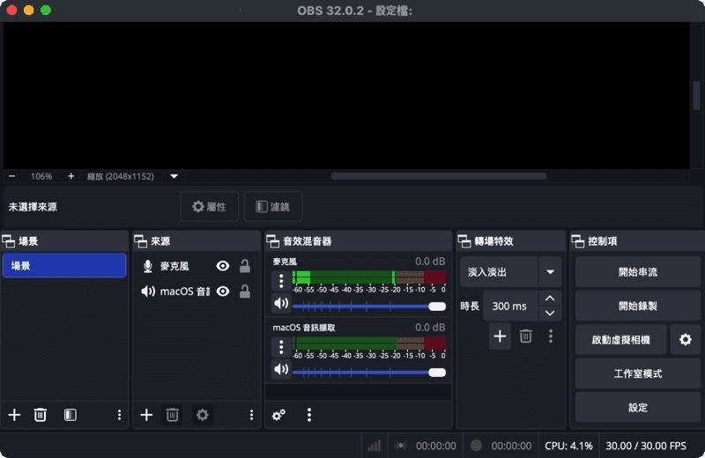Image resolution: width=705 pixels, height=458 pixels.
Task: Click 啟動虛擬相機 button
Action: (x=621, y=340)
